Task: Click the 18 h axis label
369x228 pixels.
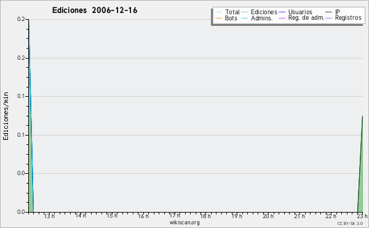Action: click(205, 216)
